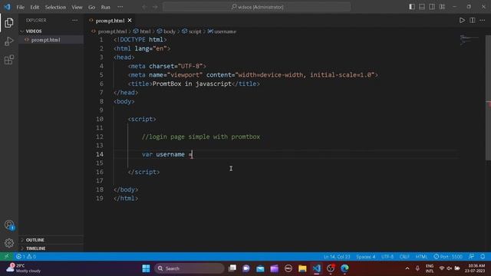Viewport: 491px width, 276px height.
Task: Split the editor right
Action: tap(473, 21)
